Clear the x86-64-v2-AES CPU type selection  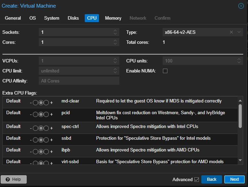[231, 32]
